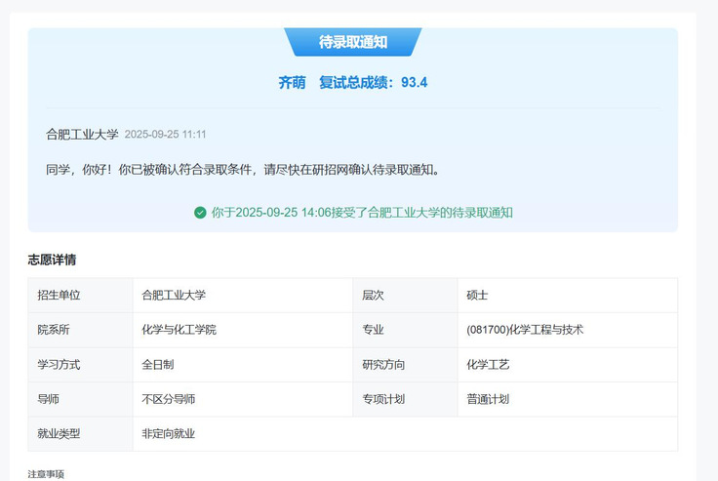The height and width of the screenshot is (481, 718).
Task: Select the (081700)化学工程与技术 major cell
Action: pos(525,330)
